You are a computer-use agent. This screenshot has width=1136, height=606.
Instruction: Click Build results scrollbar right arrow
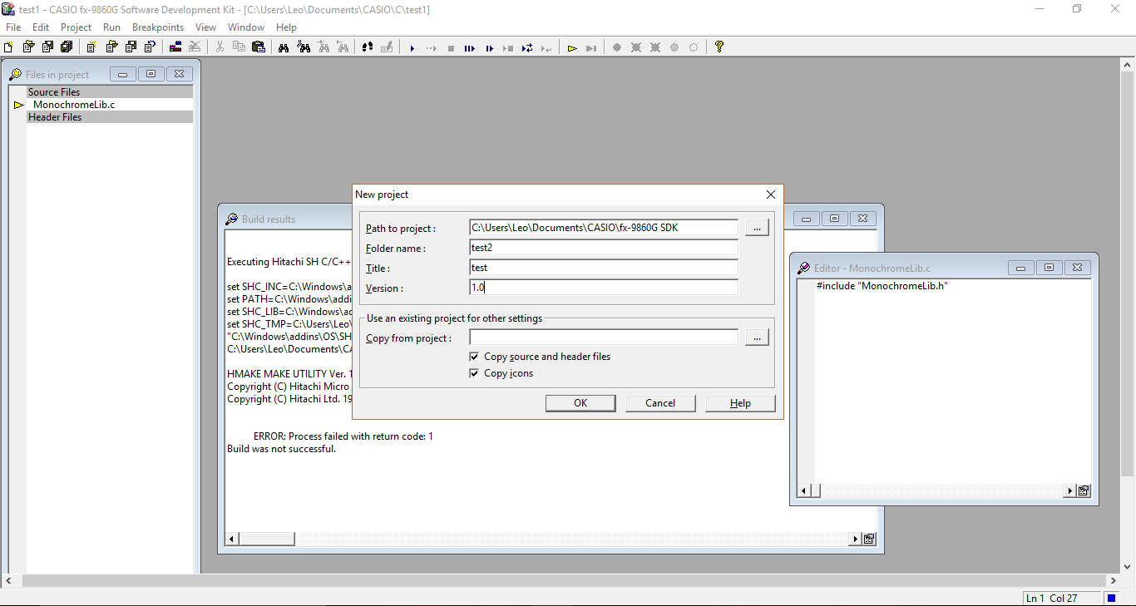[x=855, y=539]
